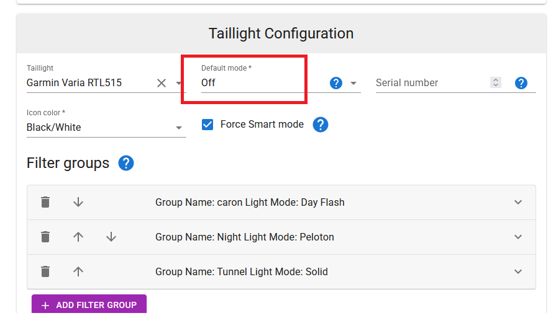Screen dimensions: 556x326
Task: Delete the caron filter group
Action: (45, 202)
